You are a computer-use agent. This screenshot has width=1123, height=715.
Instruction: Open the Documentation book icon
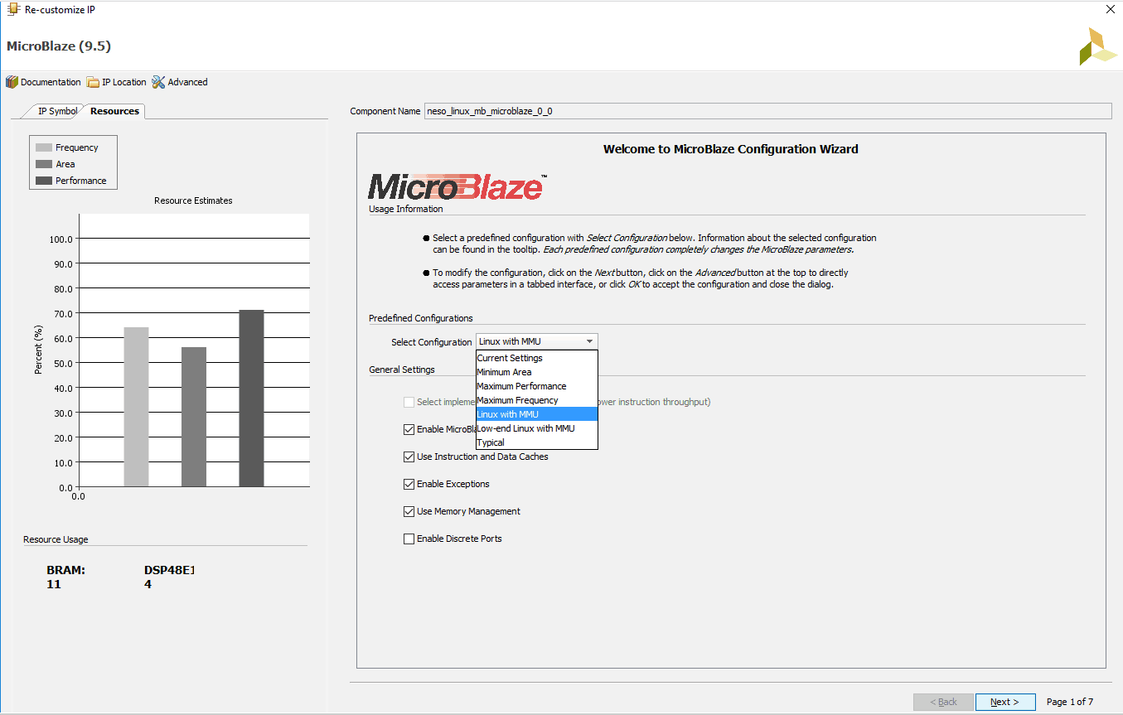click(x=12, y=82)
